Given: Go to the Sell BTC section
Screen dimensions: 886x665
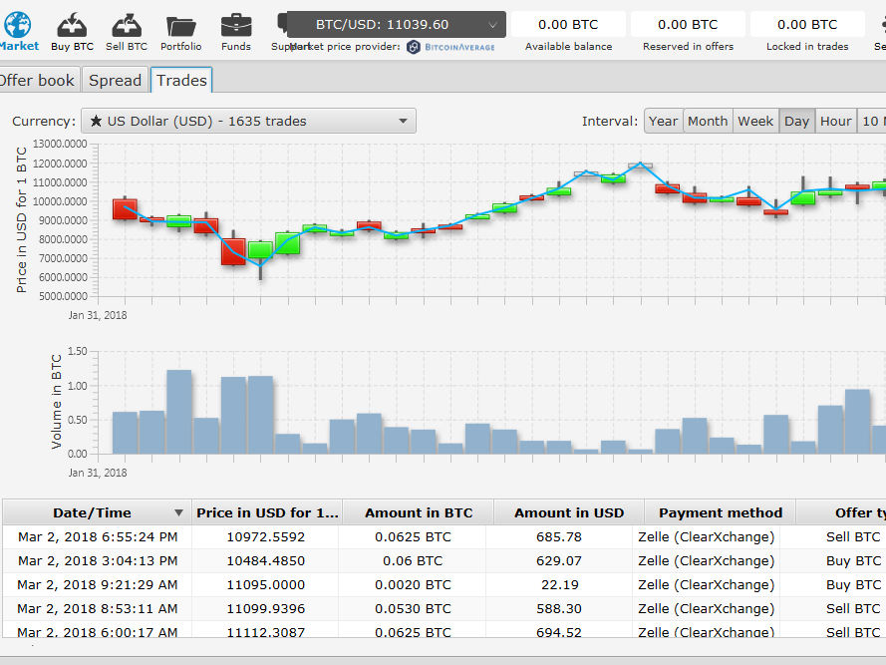Looking at the screenshot, I should point(127,32).
